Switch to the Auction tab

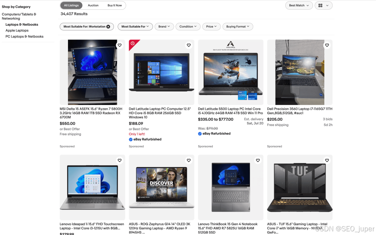93,5
